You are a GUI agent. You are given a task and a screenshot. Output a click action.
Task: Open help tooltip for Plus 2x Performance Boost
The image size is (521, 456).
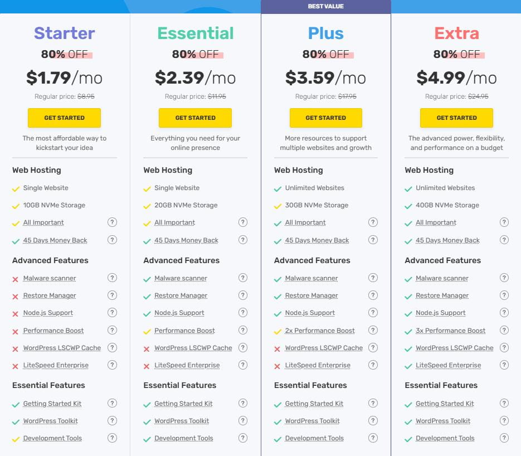point(373,330)
